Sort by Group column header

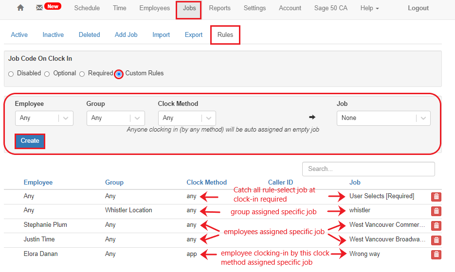[x=114, y=183]
